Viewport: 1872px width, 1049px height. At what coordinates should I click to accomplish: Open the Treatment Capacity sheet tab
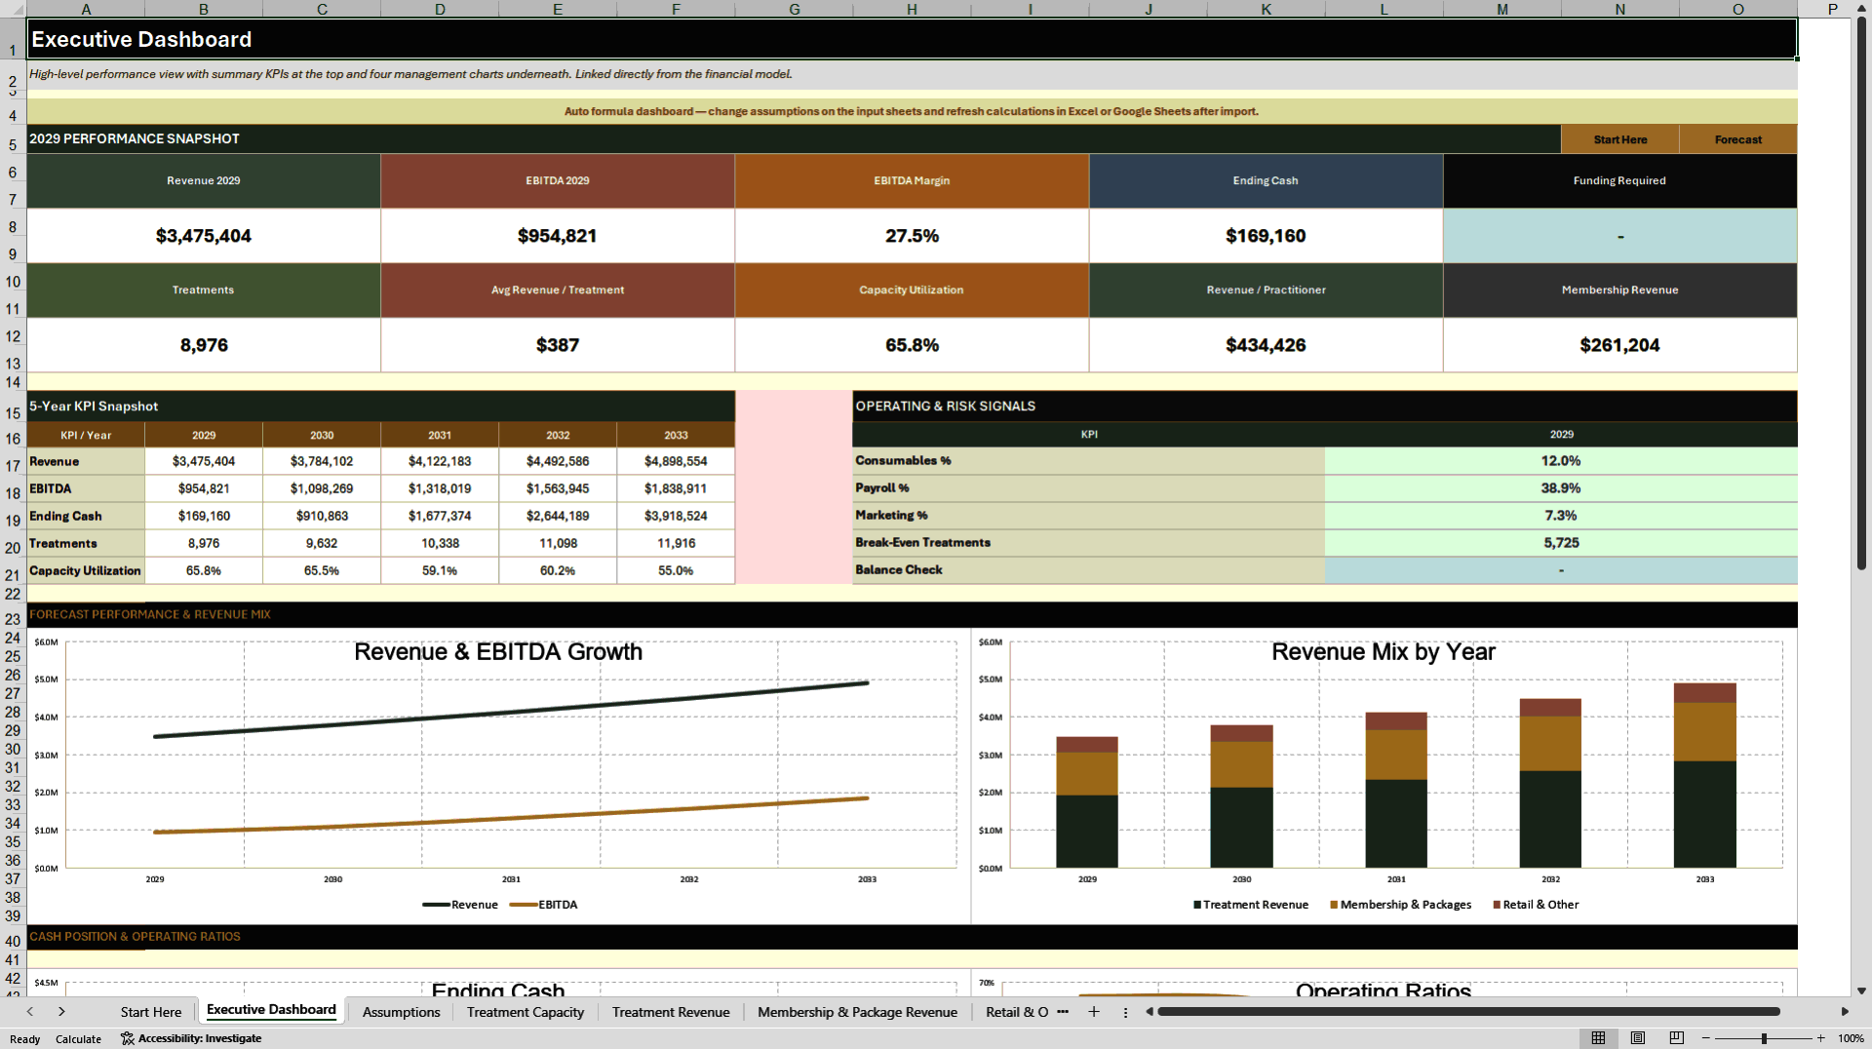coord(526,1012)
